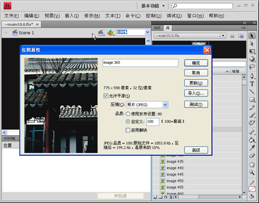The width and height of the screenshot is (259, 203).
Task: Toggle library sort order triangle
Action: 227,71
